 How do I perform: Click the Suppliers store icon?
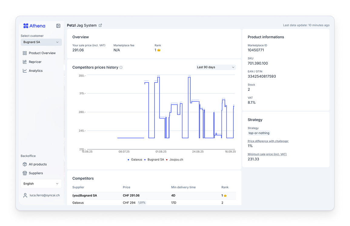pos(25,173)
